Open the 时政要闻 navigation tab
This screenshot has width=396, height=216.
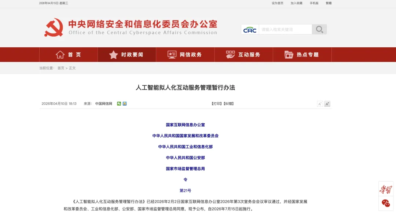pos(127,55)
